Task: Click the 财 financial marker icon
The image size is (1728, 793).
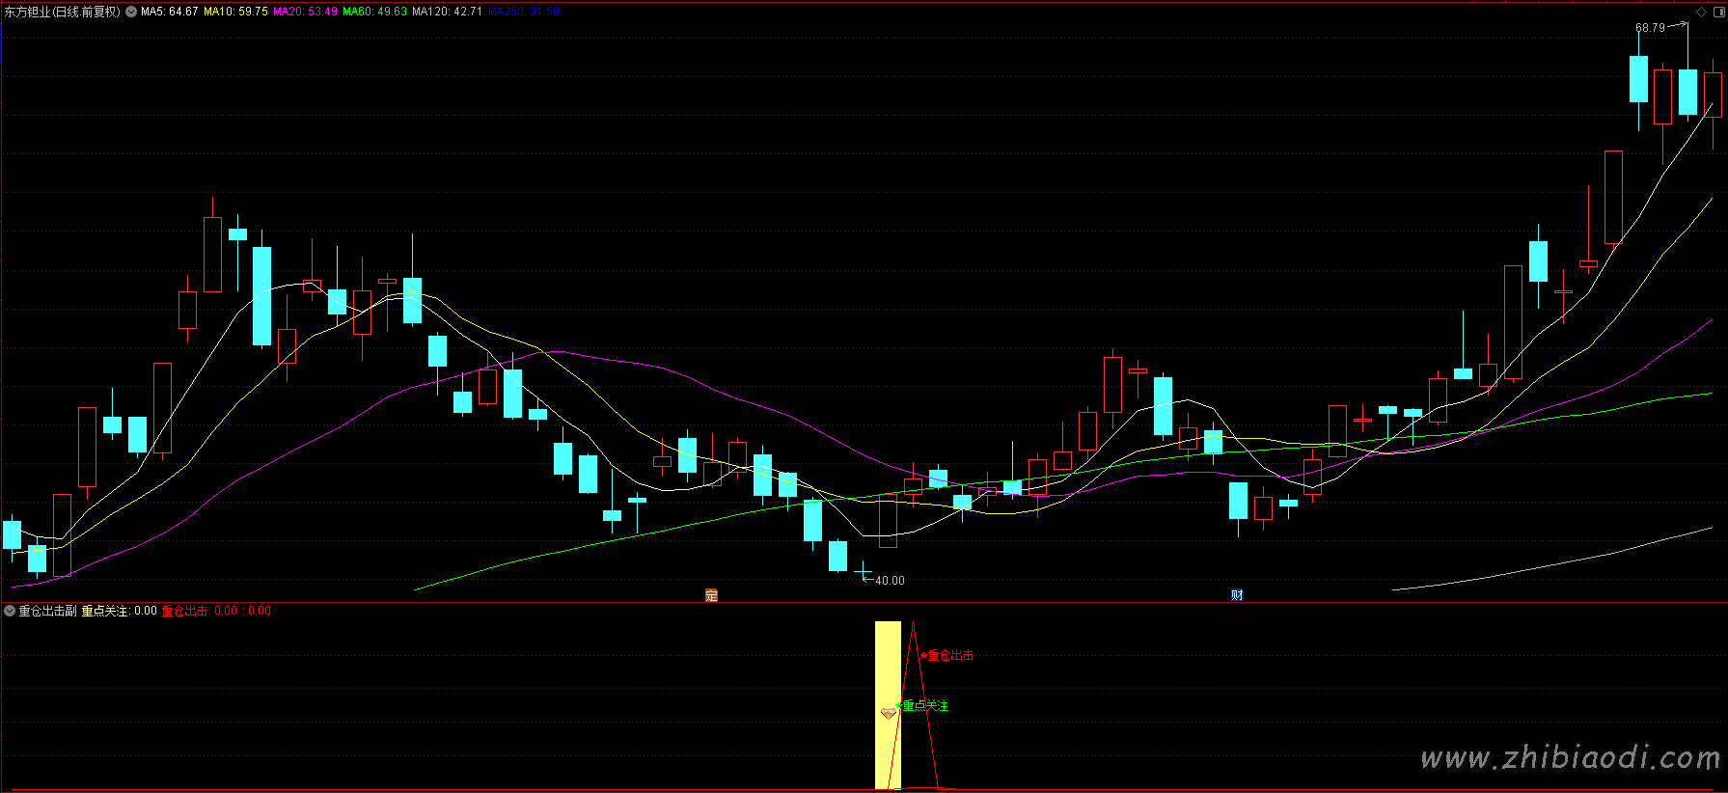Action: [x=1237, y=595]
